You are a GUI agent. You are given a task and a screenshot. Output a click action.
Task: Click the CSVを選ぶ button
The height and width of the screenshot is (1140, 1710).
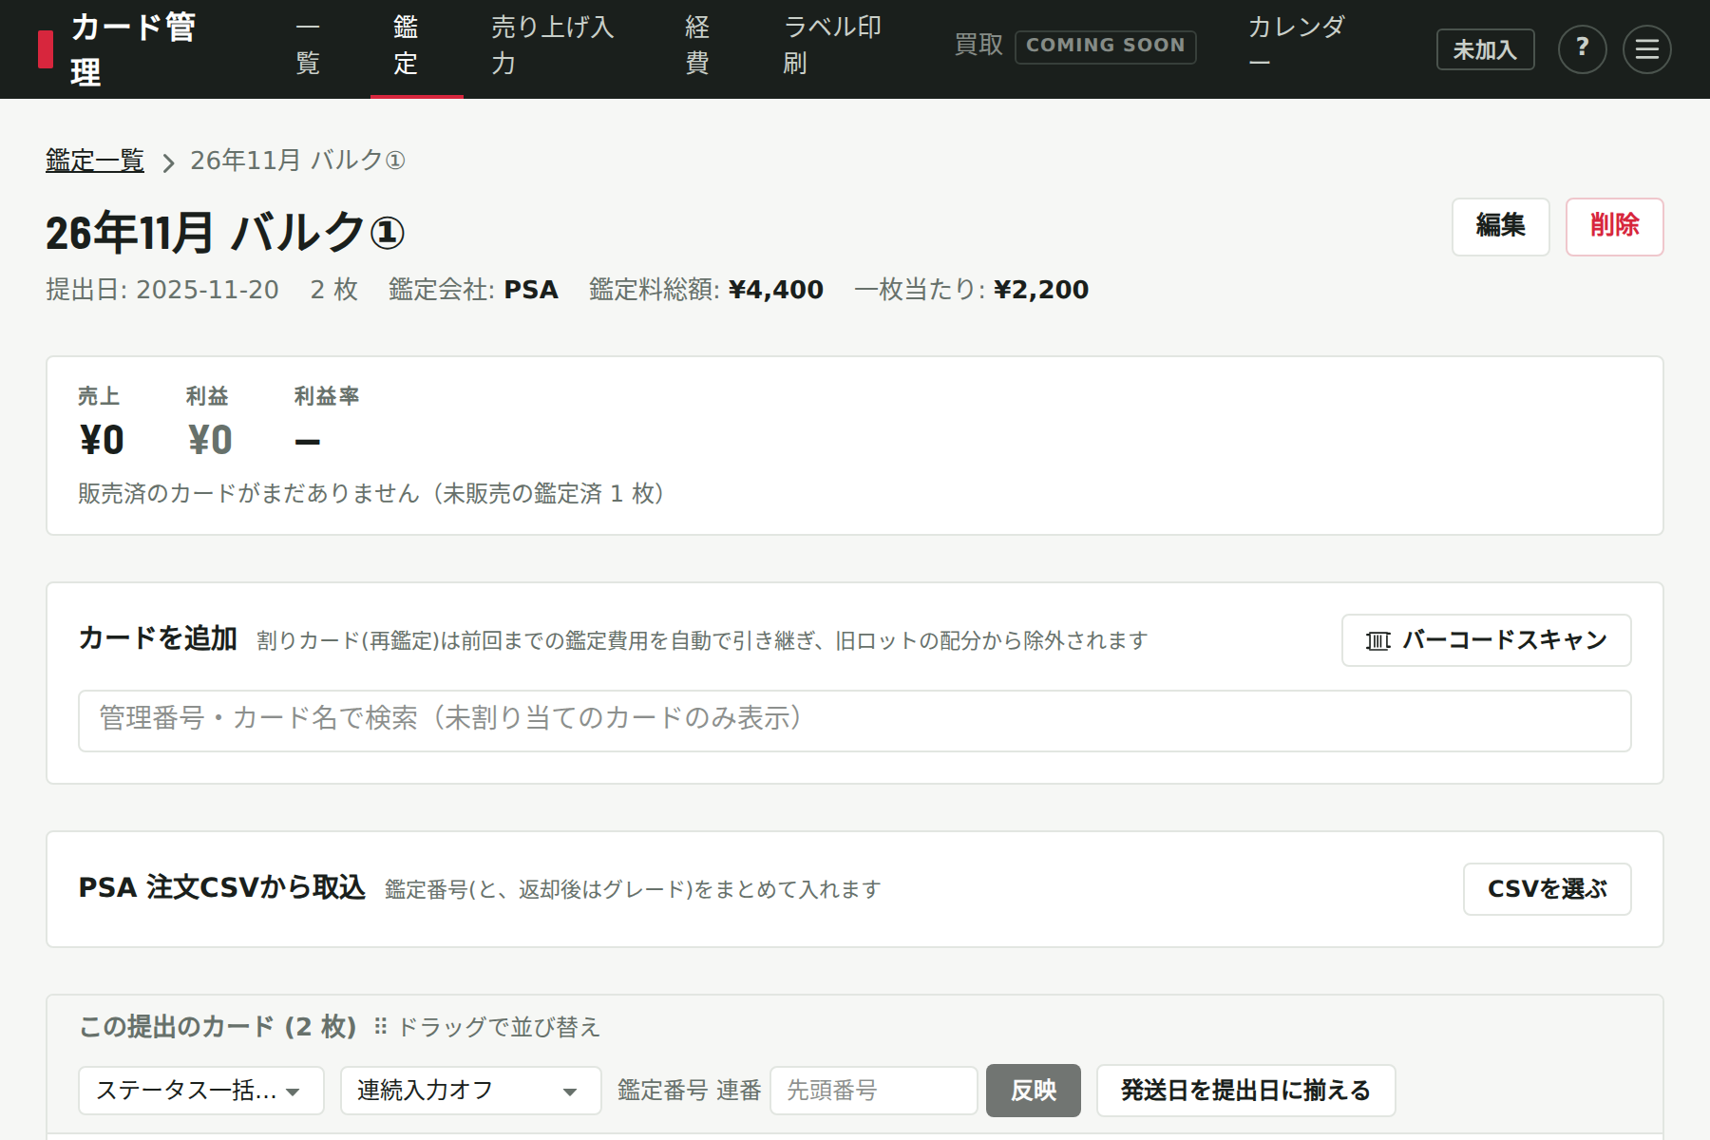point(1547,889)
